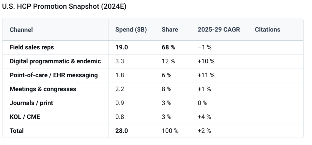Select the 'Digital programmatic & endemic' cell

click(55, 61)
